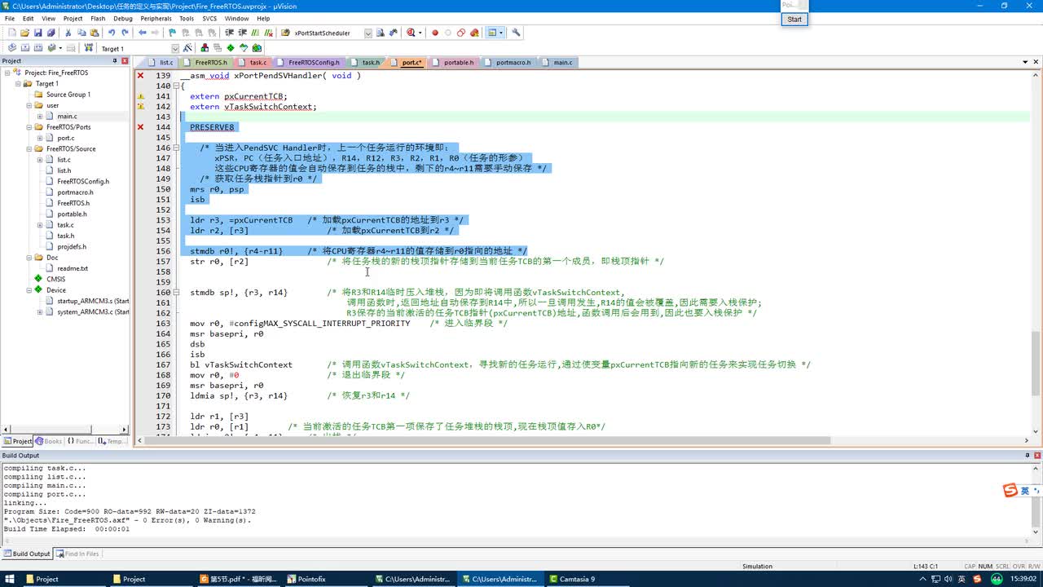Navigate backwards with the blue arrow
The height and width of the screenshot is (587, 1043).
point(143,33)
